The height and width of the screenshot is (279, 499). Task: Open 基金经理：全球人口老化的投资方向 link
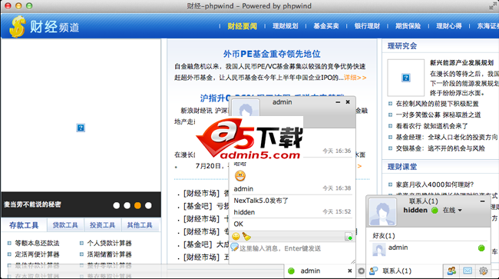(447, 137)
